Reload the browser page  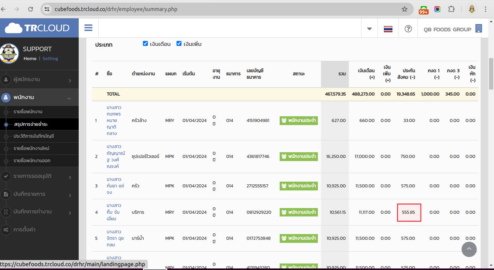tap(31, 9)
